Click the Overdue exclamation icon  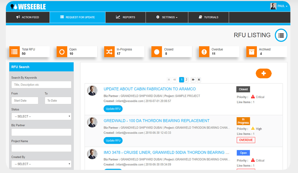coord(204,52)
